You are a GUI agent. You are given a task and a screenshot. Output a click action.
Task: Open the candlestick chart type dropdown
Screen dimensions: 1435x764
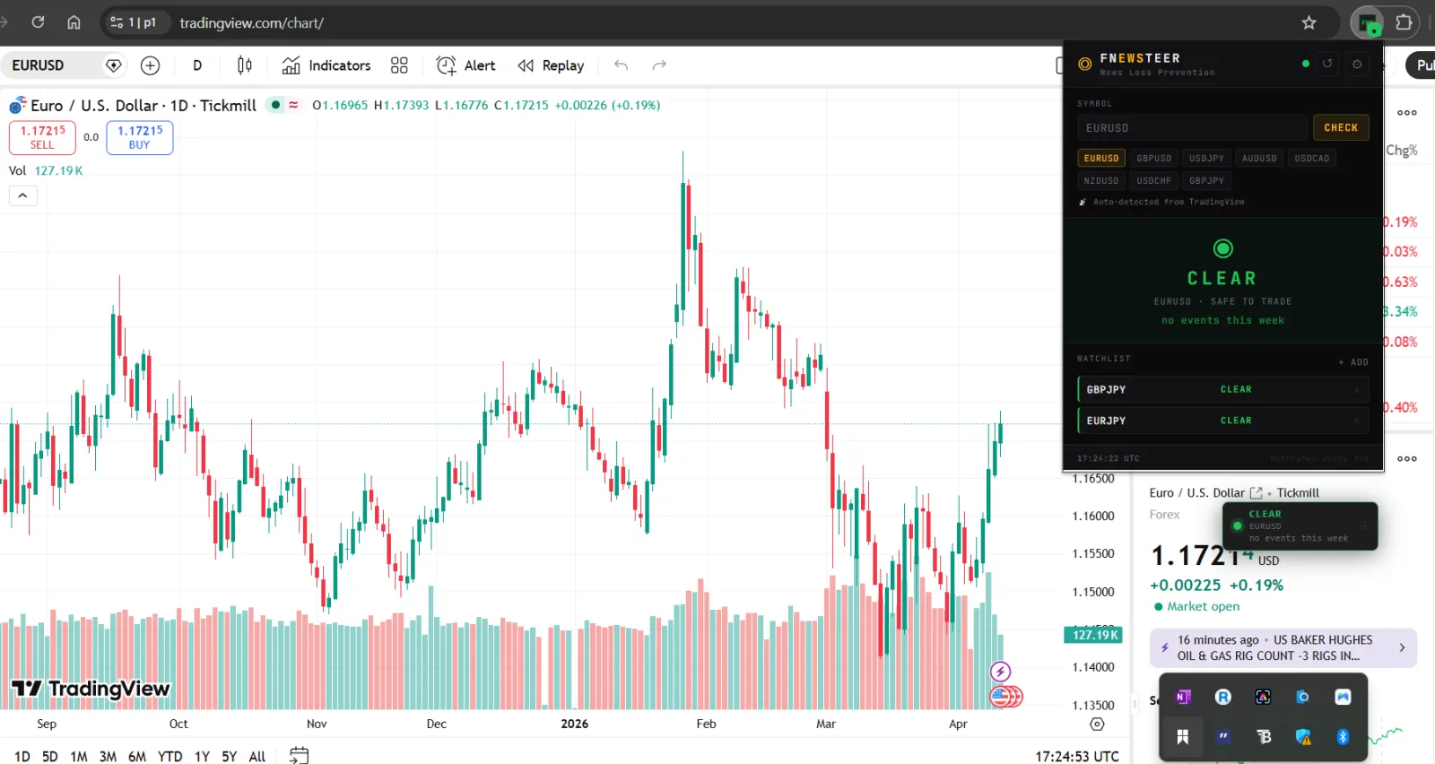click(244, 65)
